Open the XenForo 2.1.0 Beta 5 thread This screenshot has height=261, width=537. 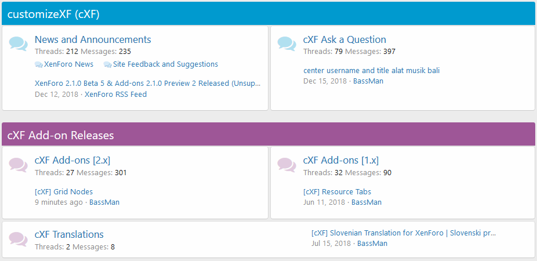point(148,83)
